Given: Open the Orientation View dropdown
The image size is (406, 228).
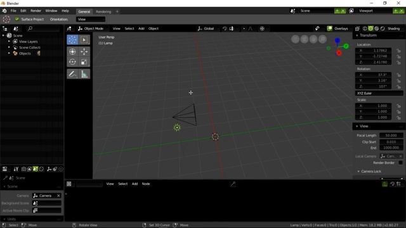Looking at the screenshot, I should 91,19.
